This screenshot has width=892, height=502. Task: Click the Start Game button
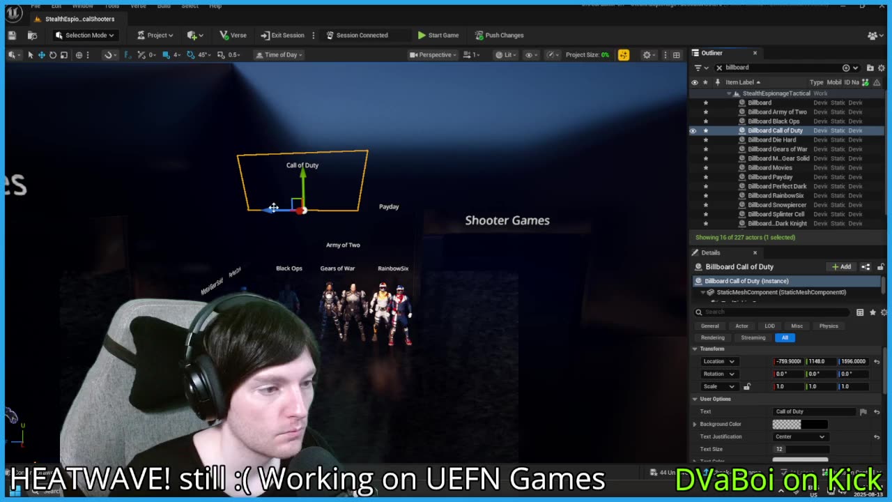coord(438,35)
